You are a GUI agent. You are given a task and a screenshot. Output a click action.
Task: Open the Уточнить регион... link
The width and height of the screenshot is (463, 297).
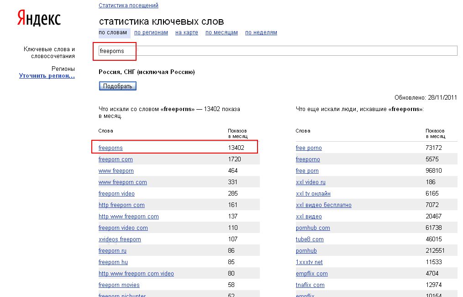pyautogui.click(x=47, y=76)
